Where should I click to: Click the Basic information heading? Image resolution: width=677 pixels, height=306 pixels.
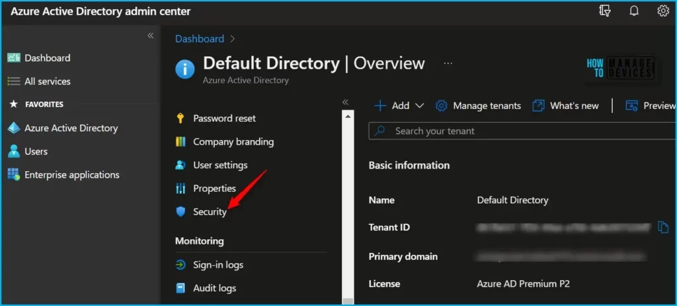(409, 165)
